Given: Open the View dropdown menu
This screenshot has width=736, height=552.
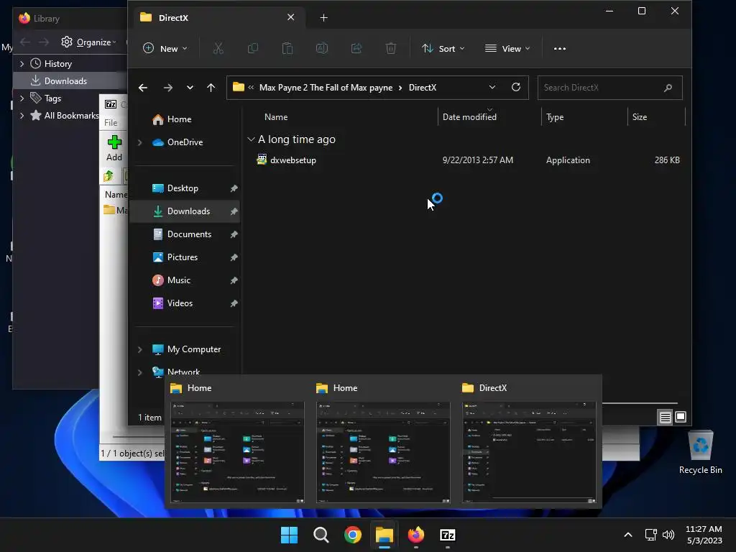Looking at the screenshot, I should [x=508, y=48].
